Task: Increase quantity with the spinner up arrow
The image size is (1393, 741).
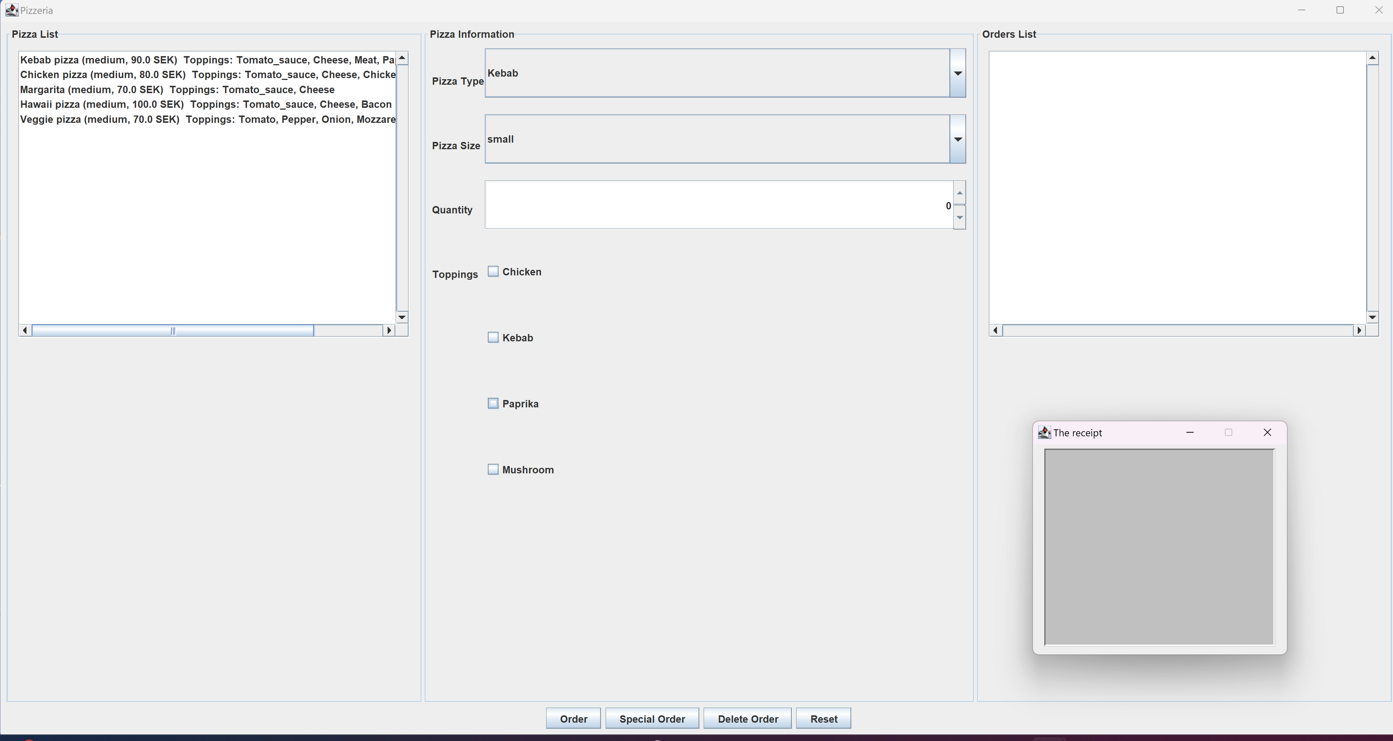Action: click(x=959, y=193)
